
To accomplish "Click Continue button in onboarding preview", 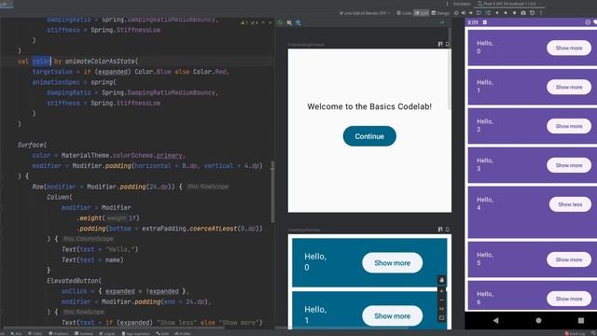I will [x=369, y=136].
